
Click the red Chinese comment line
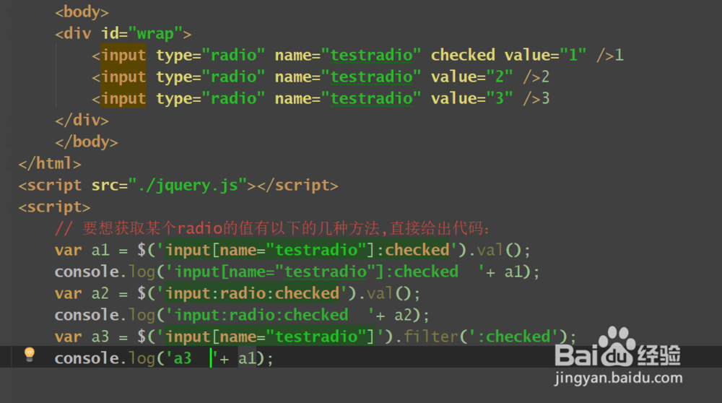pyautogui.click(x=272, y=228)
